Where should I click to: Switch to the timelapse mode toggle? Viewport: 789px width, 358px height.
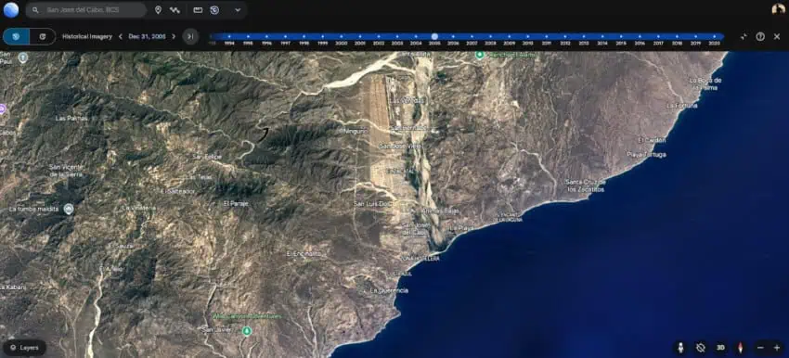click(43, 37)
